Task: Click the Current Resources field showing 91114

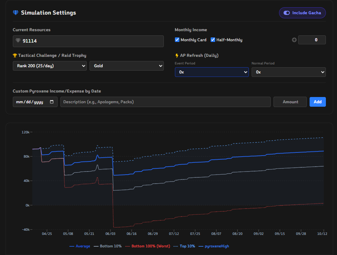Action: (88, 41)
